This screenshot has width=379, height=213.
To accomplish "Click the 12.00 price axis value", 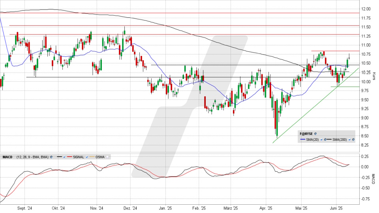I will 366,9.
